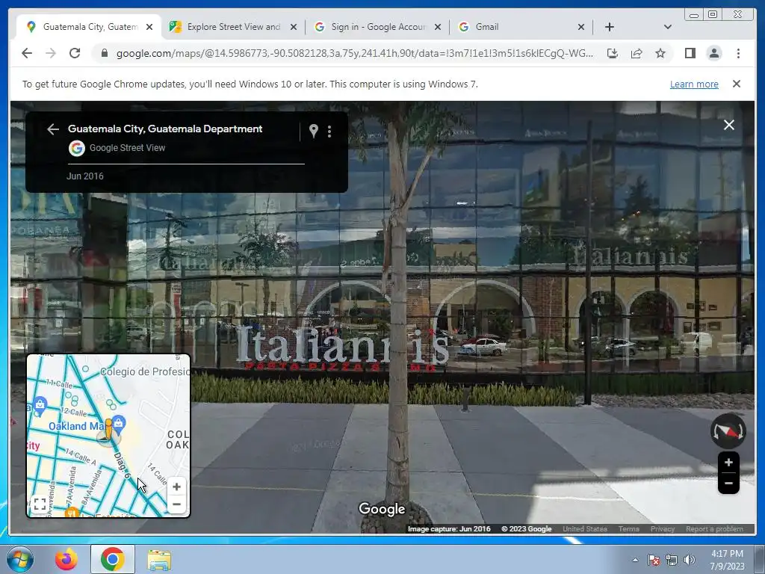Click restaurant pin at minimap bottom
Screen dimensions: 765x574
(72, 513)
